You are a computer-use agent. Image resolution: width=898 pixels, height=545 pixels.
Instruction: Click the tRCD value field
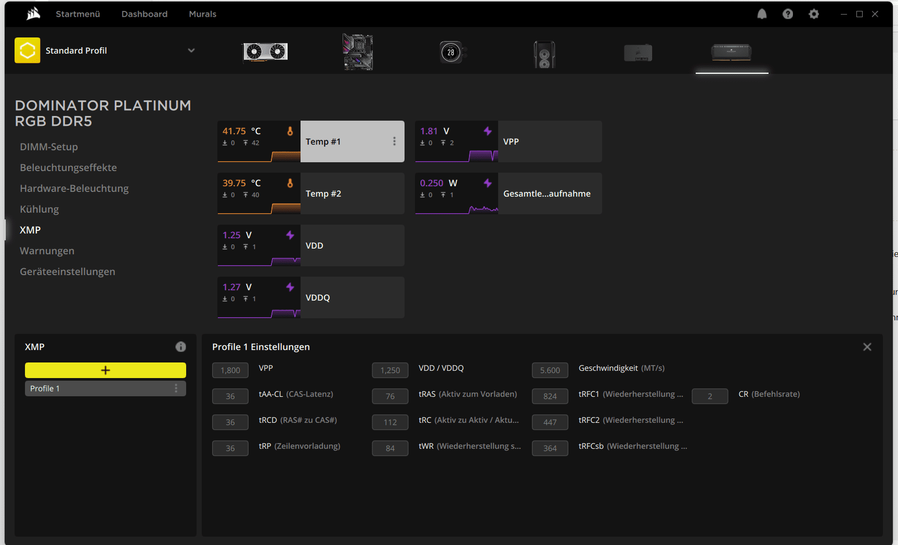pyautogui.click(x=230, y=422)
